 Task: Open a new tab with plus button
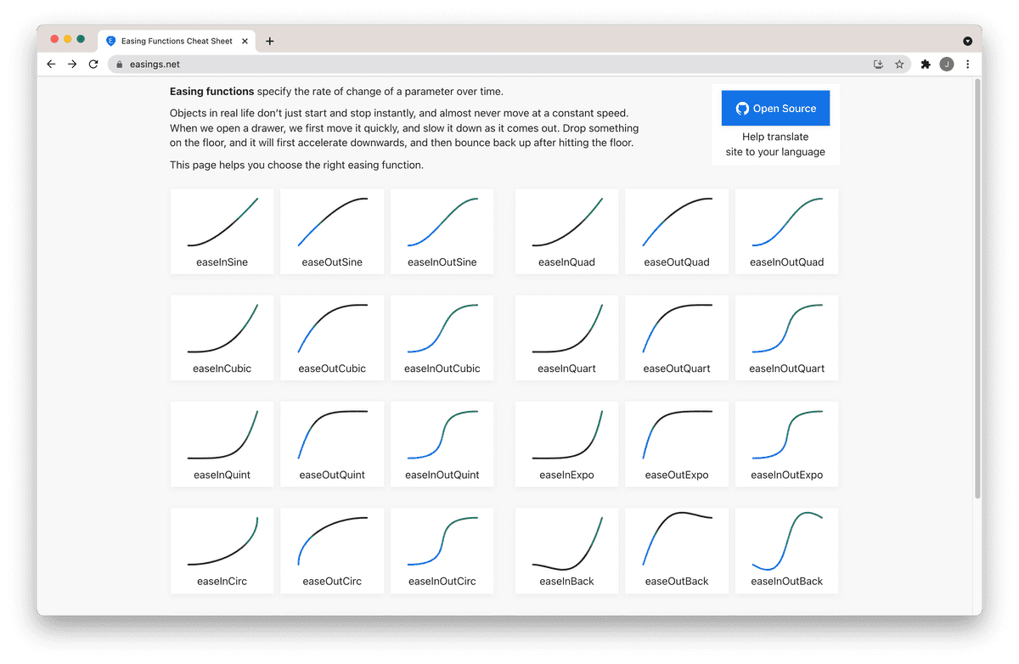coord(270,41)
